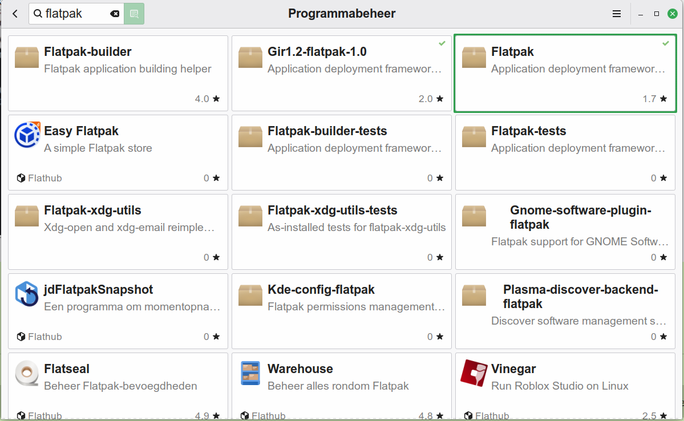Click the Gir1.2-flatpak-1.0 package icon
684x421 pixels.
[250, 57]
